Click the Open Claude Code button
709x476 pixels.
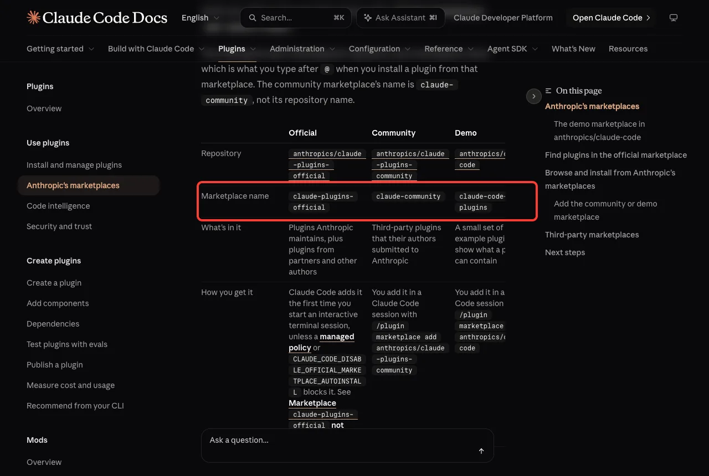pos(611,18)
